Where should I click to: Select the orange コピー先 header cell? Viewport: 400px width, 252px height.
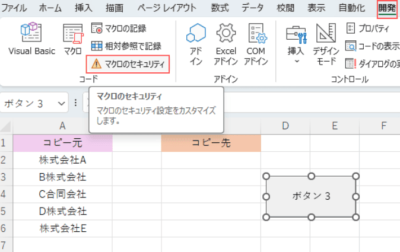[x=211, y=143]
